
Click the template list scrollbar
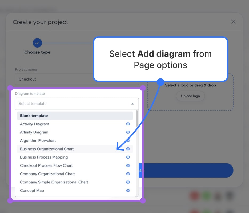(137, 119)
